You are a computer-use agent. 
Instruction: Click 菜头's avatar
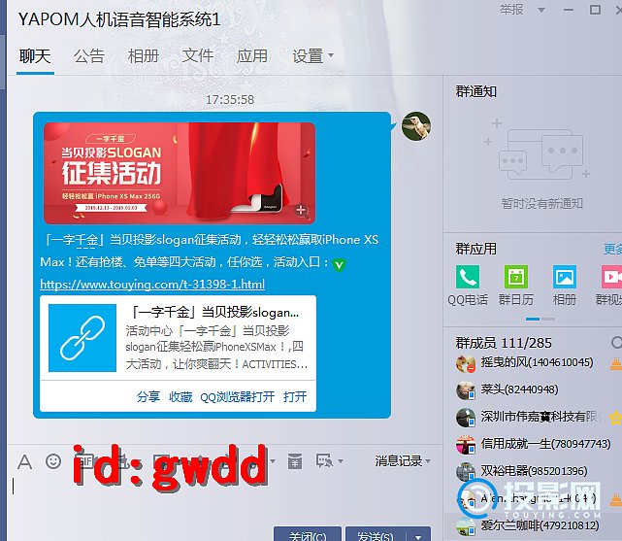point(466,390)
